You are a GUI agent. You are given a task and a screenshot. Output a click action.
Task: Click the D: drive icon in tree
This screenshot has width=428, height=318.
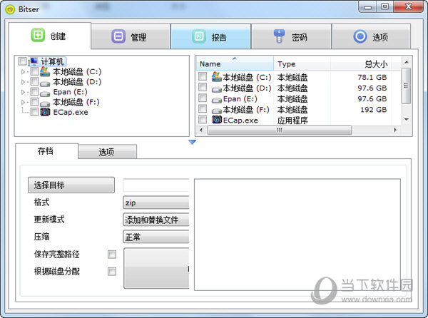coord(45,83)
